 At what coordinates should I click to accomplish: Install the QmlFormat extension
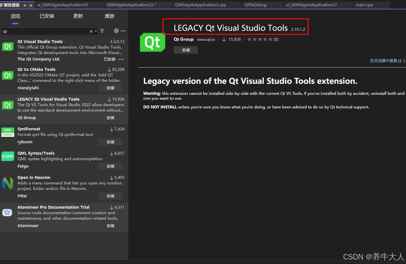(x=110, y=142)
